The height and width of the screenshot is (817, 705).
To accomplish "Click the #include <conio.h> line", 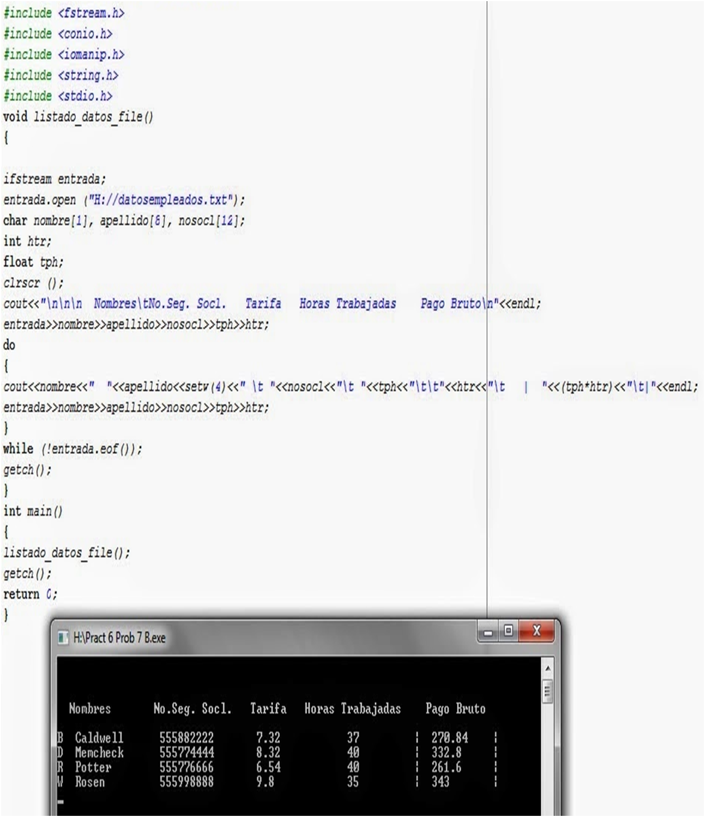I will tap(59, 33).
